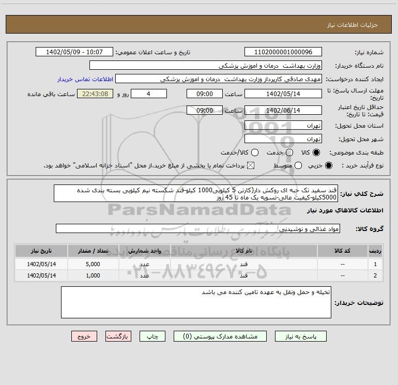Click the response deadline time field 09:00

click(205, 94)
